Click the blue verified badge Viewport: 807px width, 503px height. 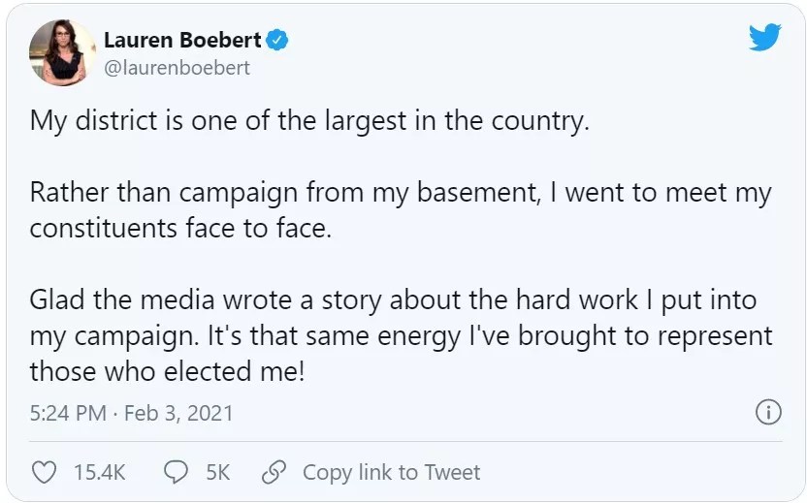[277, 41]
